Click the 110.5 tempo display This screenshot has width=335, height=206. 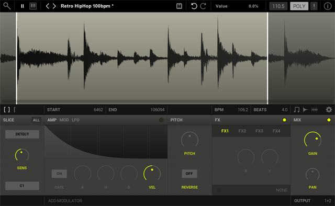click(278, 6)
